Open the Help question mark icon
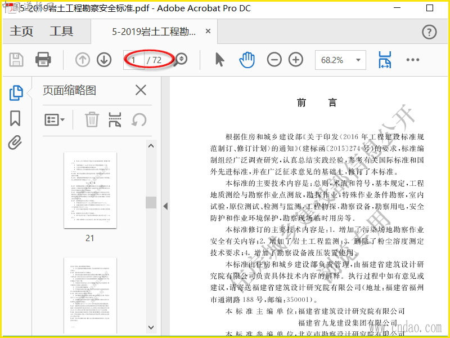 (429, 32)
